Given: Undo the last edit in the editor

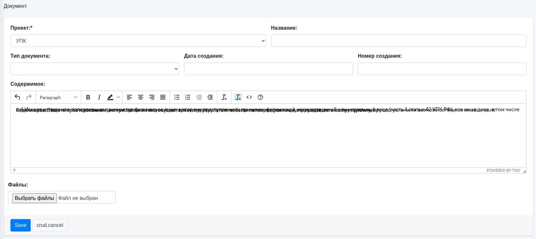Looking at the screenshot, I should pyautogui.click(x=17, y=97).
